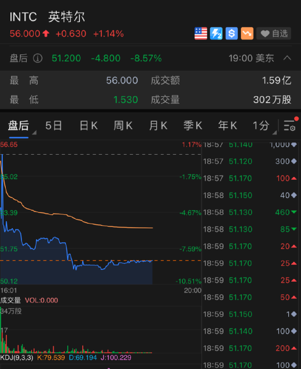Image resolution: width=301 pixels, height=369 pixels.
Task: Switch to the 月K chart tab
Action: (158, 126)
